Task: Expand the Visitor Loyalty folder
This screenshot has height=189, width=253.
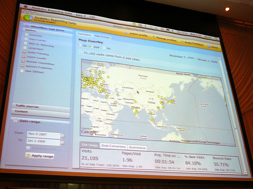Action: click(x=23, y=57)
